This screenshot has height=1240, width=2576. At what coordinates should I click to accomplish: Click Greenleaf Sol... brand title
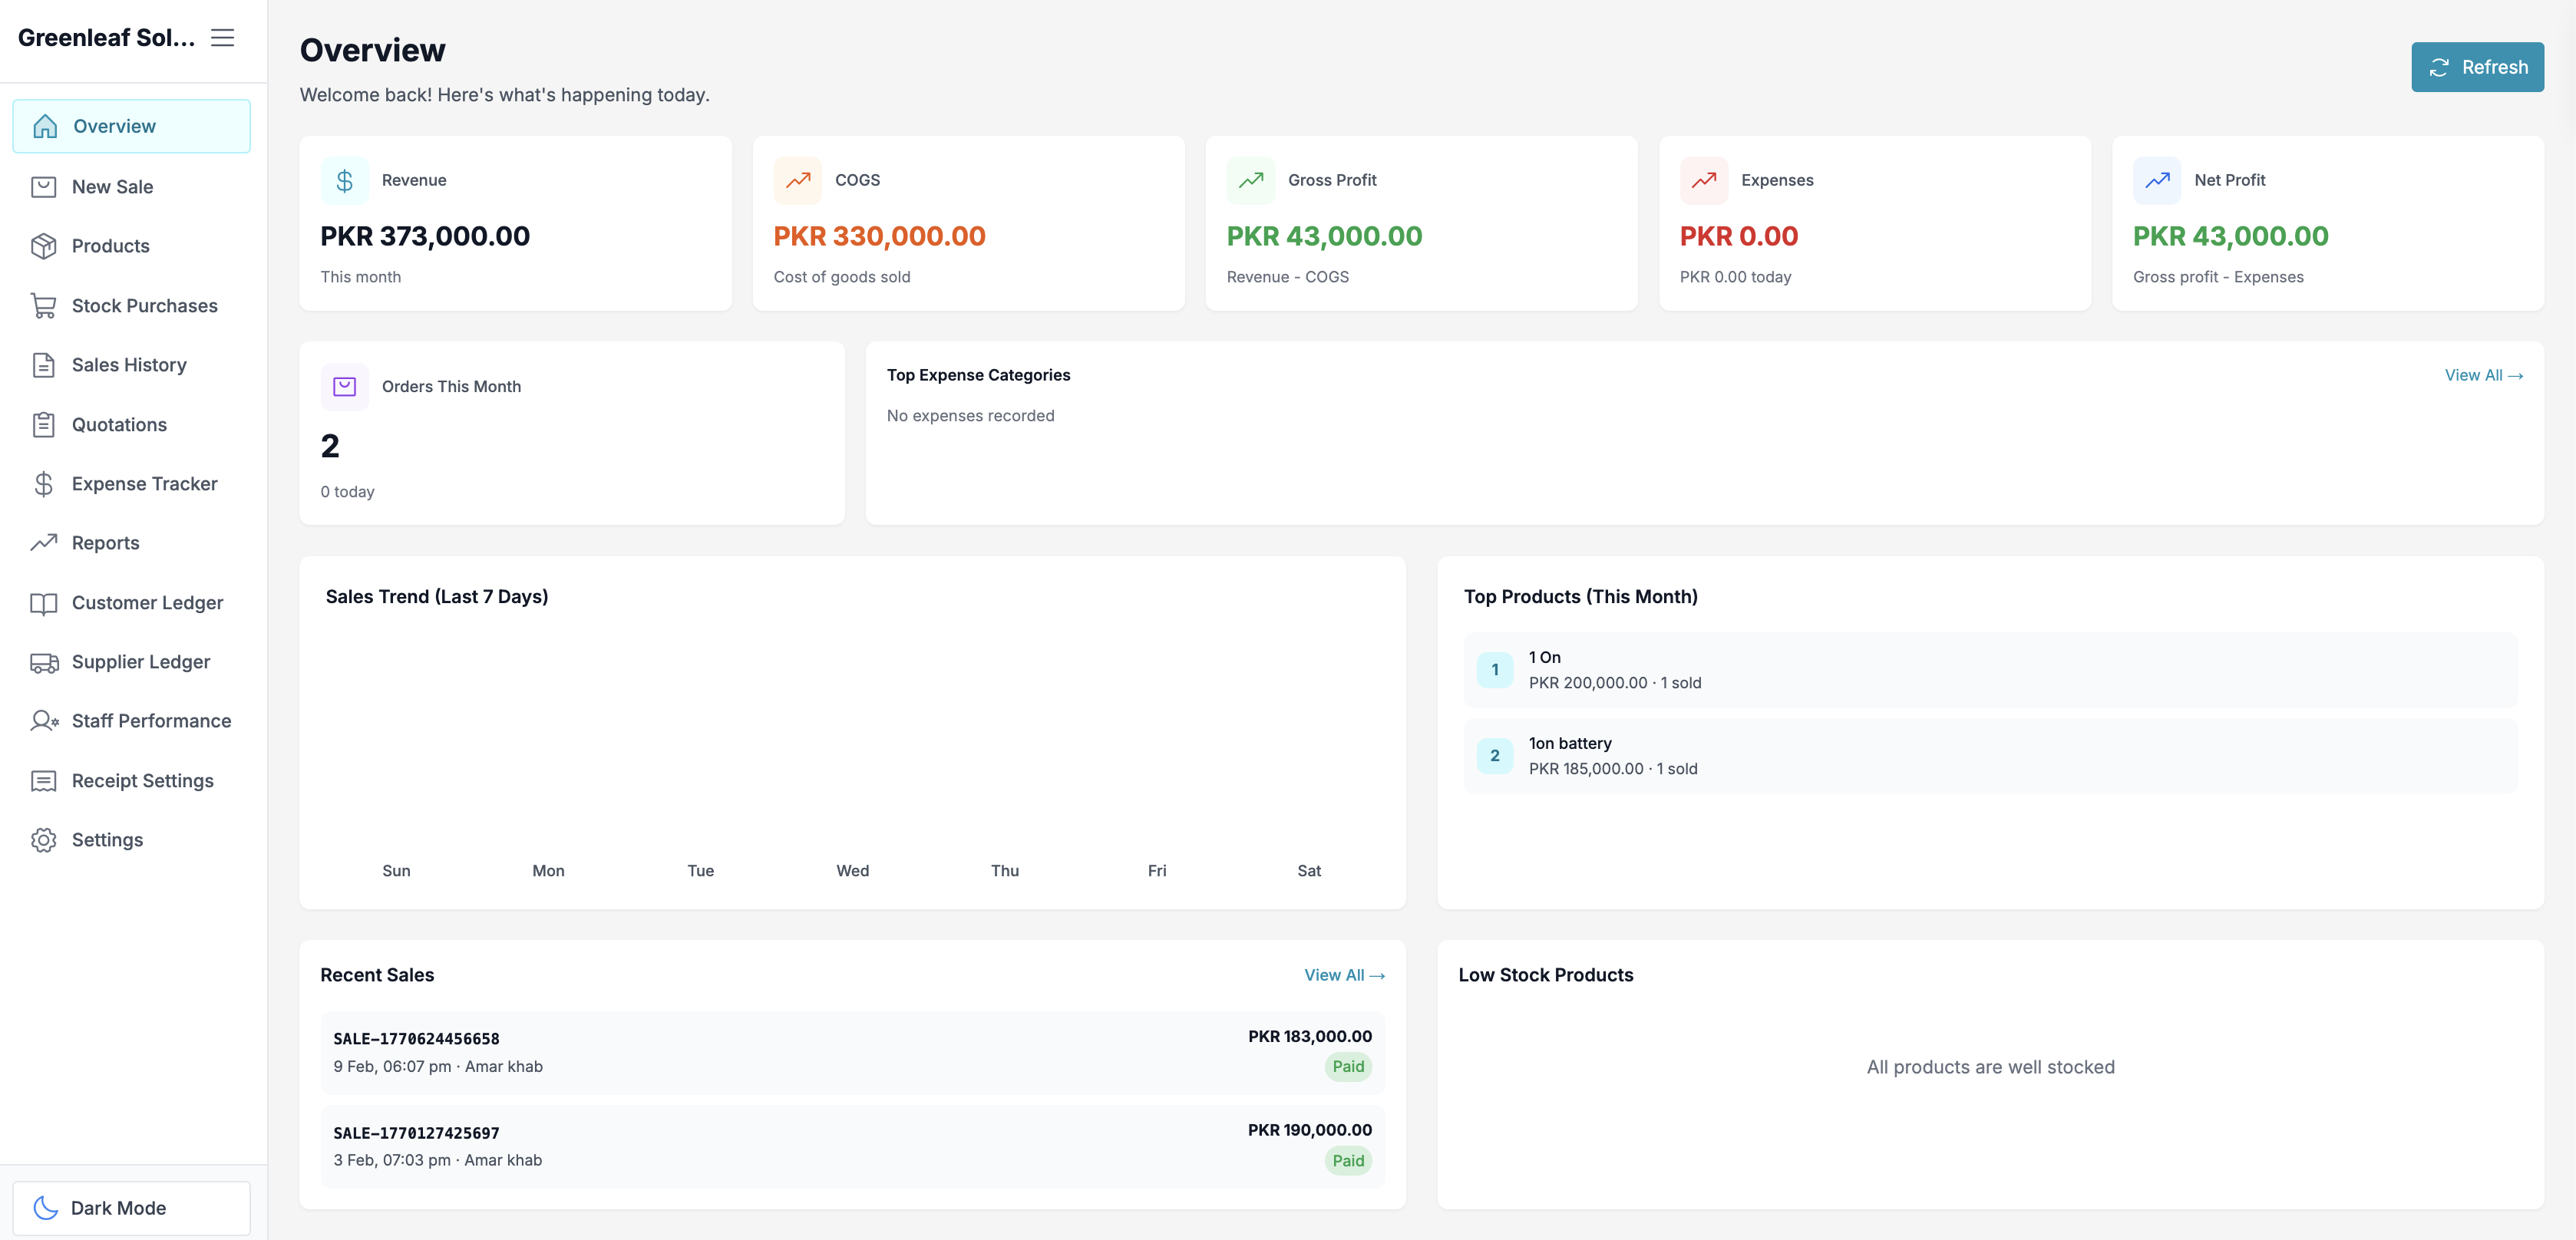tap(106, 38)
